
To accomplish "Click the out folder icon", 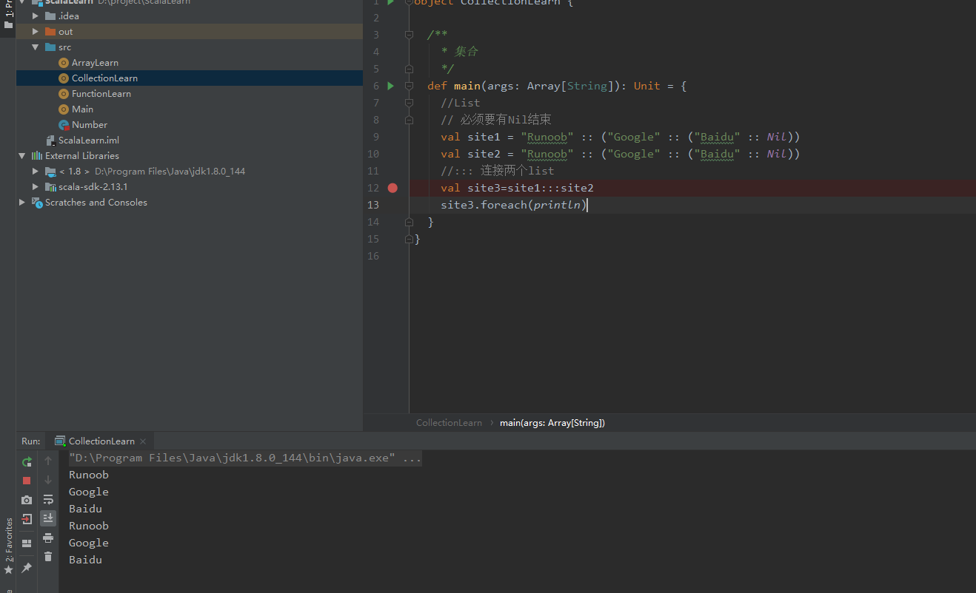I will pos(50,31).
